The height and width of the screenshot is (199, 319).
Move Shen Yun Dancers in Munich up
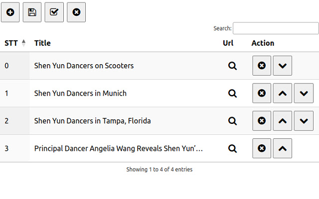[283, 93]
